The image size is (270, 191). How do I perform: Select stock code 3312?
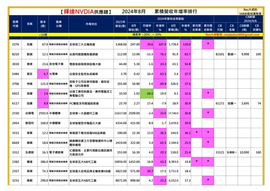[x=15, y=152]
